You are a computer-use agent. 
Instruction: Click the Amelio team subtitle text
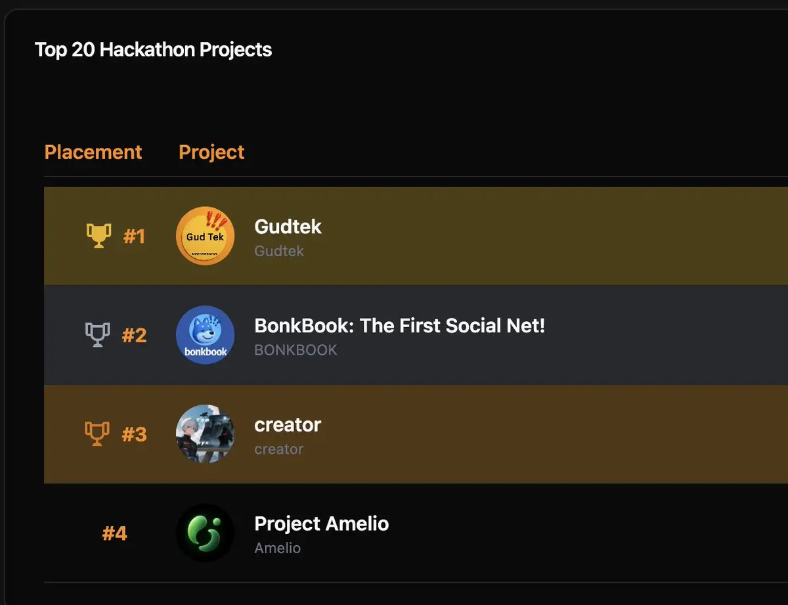[x=278, y=548]
